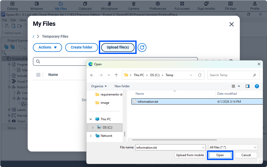Screen dimensions: 267x167
Task: Click the Create folder button
Action: pos(81,47)
